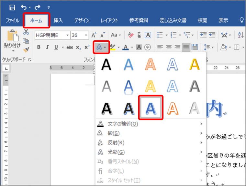Toggle subscript x₂

click(x=78, y=47)
